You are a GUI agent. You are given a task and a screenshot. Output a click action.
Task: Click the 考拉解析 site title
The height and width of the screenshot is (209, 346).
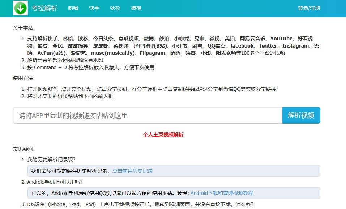pyautogui.click(x=44, y=8)
